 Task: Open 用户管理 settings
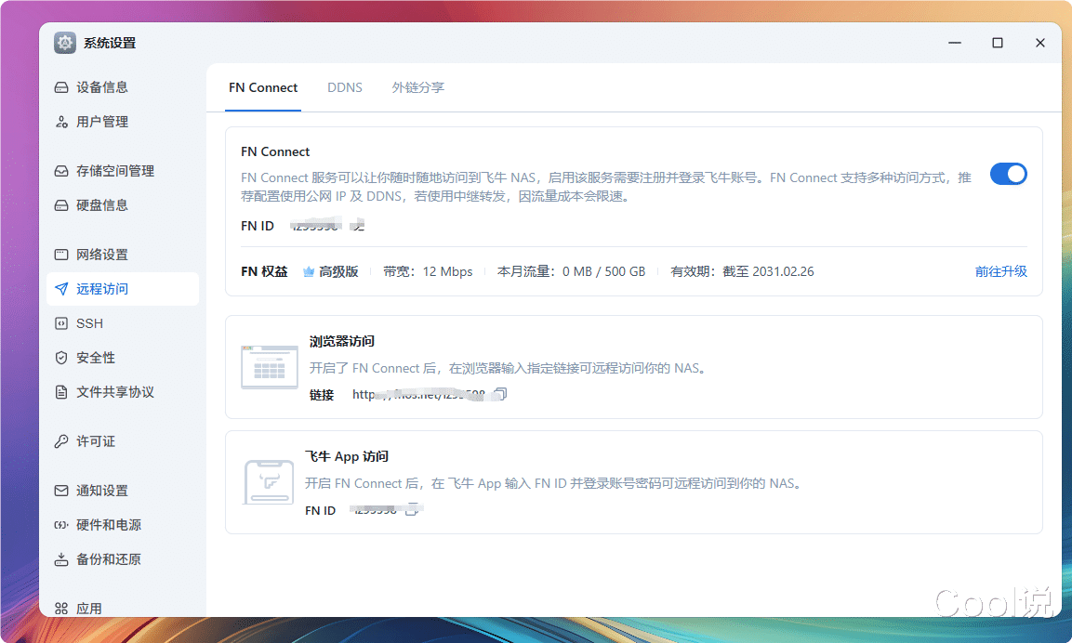(x=123, y=122)
